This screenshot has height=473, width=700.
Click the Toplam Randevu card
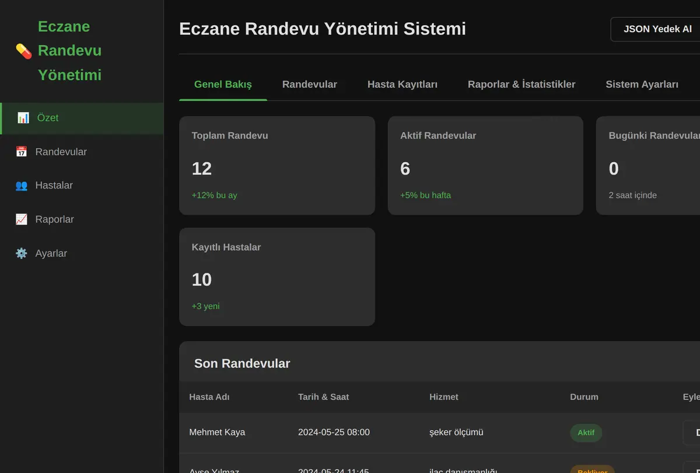[x=277, y=166]
